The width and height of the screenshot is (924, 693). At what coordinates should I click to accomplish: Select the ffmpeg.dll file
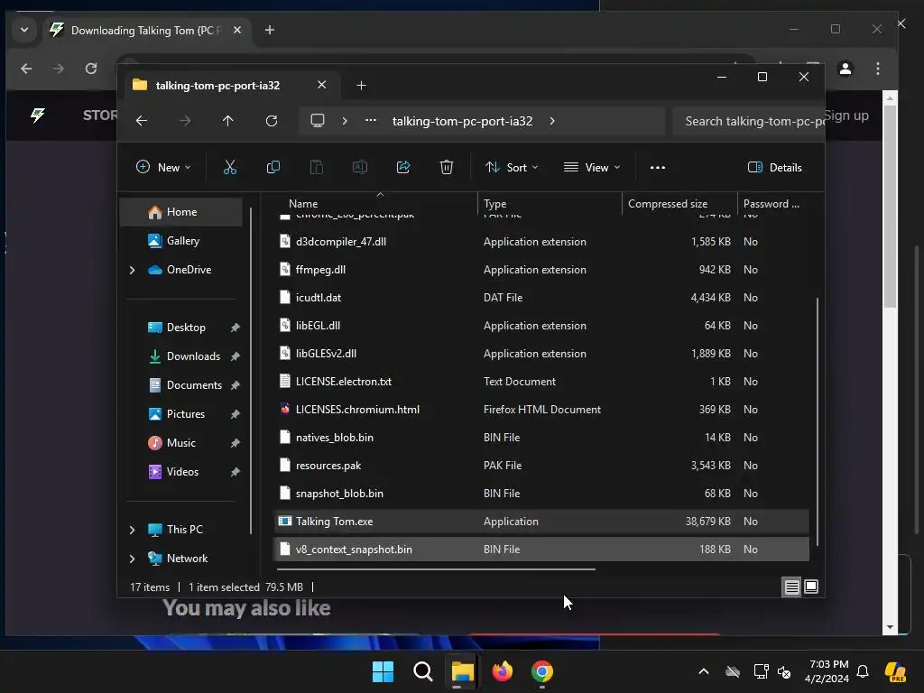[541, 270]
